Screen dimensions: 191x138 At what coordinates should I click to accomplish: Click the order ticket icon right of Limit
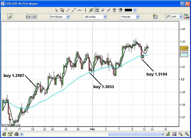[x=187, y=17]
